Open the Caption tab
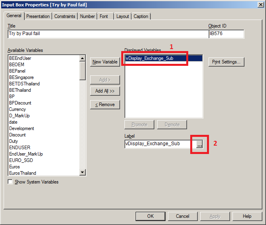Viewport: 266px width, 225px height. click(141, 16)
